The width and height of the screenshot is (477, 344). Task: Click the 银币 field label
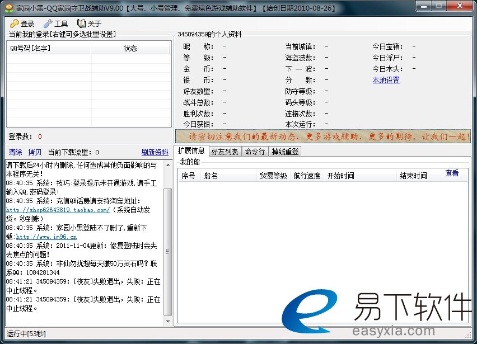(198, 80)
